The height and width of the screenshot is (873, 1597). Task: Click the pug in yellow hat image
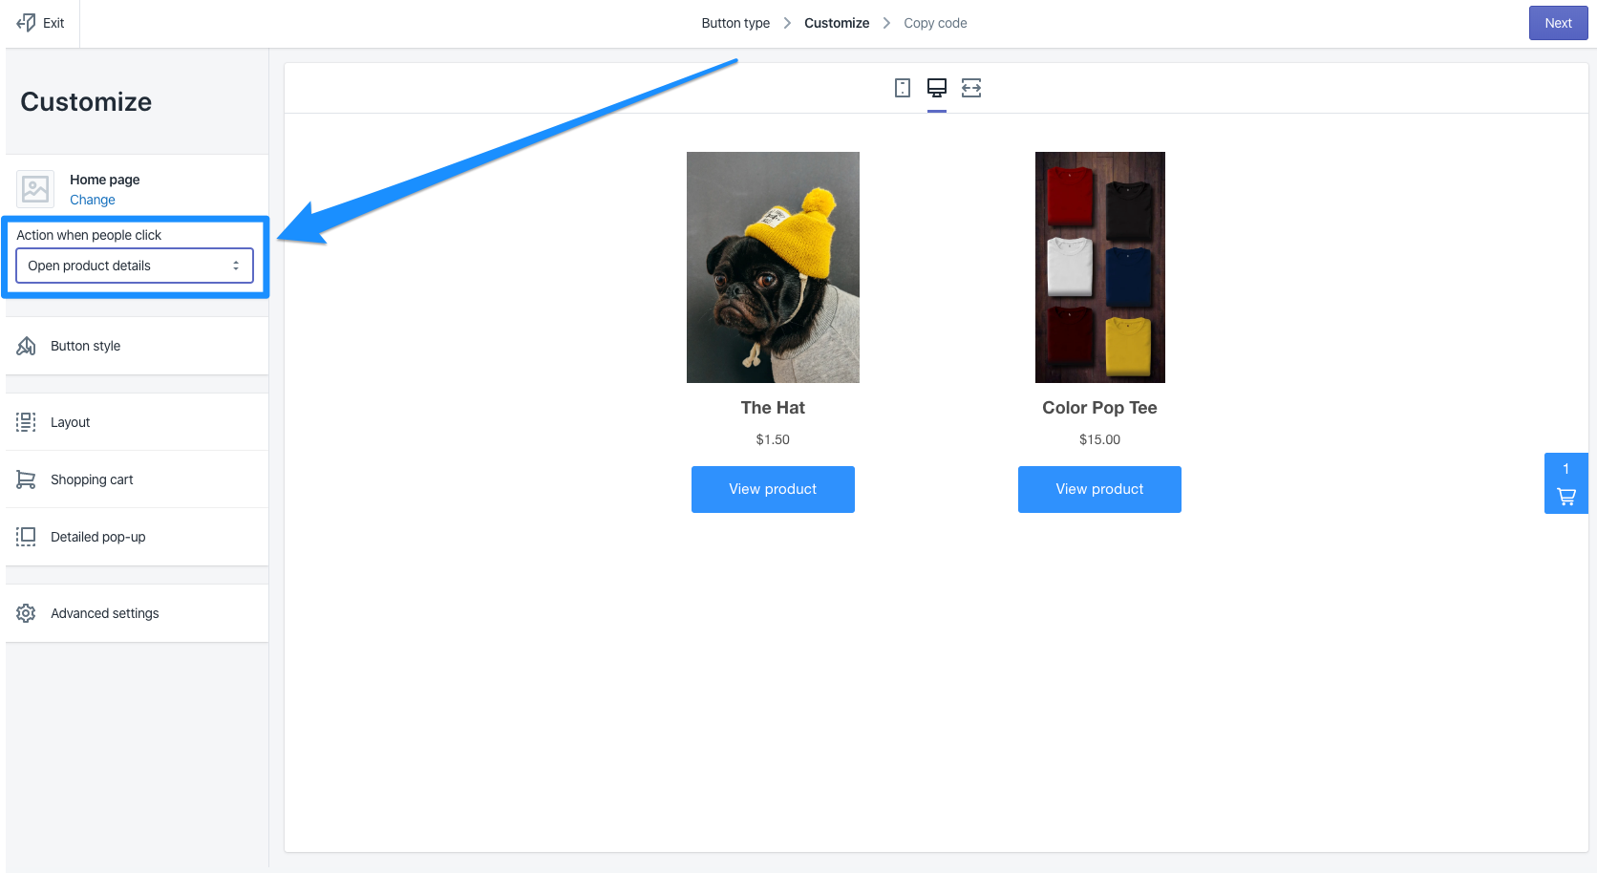pyautogui.click(x=773, y=267)
